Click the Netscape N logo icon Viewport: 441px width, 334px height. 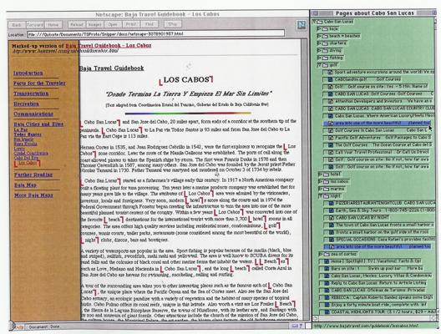click(x=302, y=25)
